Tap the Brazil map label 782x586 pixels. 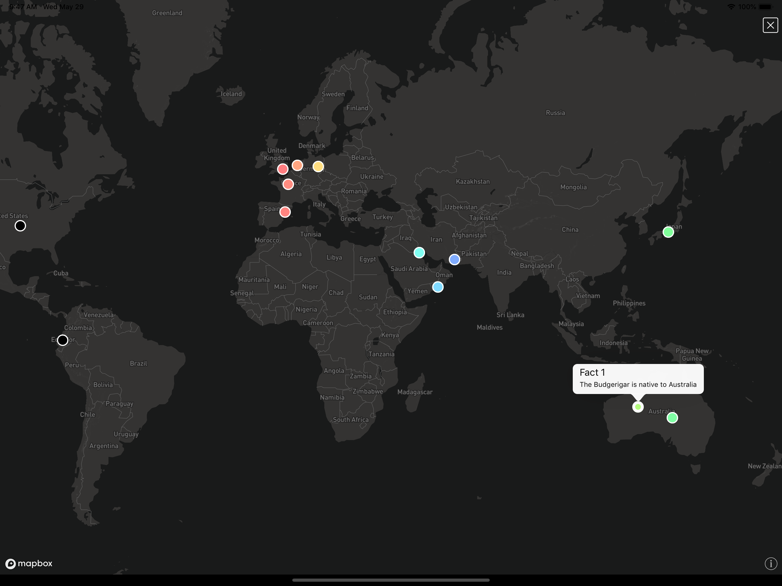[x=138, y=363]
